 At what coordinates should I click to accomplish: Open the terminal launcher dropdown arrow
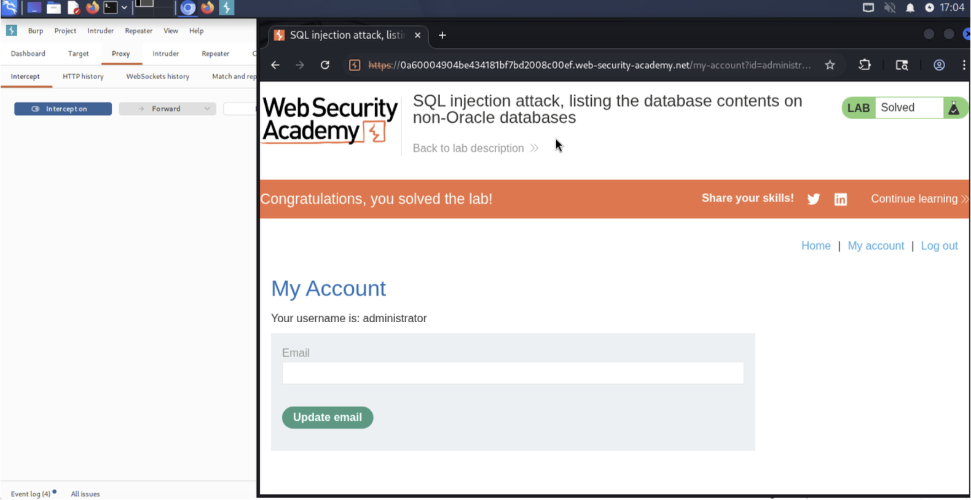click(x=124, y=8)
